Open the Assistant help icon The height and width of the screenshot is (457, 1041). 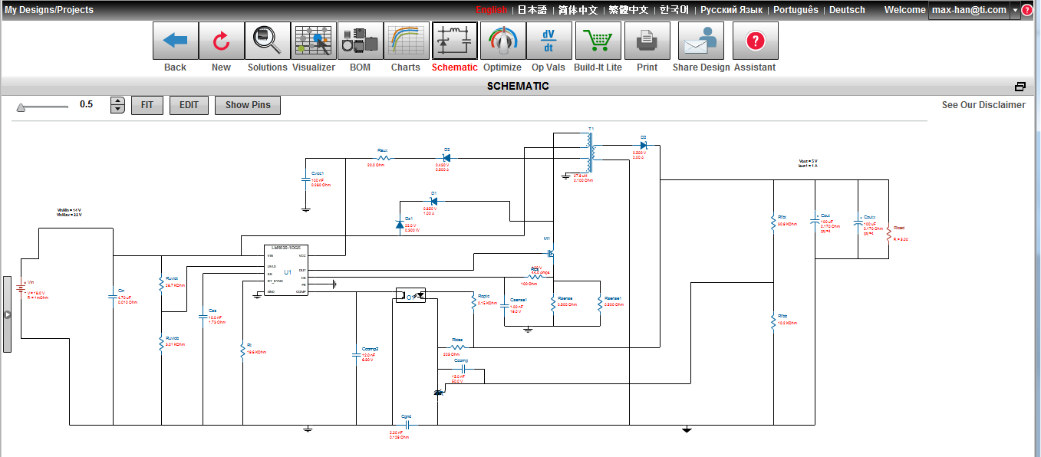pyautogui.click(x=756, y=41)
